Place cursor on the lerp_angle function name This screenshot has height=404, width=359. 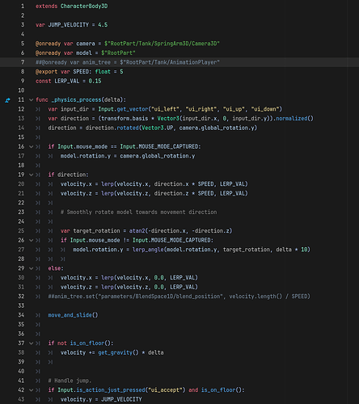(x=148, y=250)
